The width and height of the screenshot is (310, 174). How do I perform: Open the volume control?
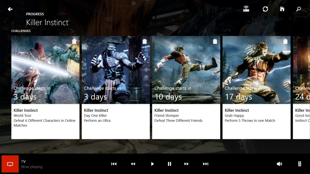(279, 164)
